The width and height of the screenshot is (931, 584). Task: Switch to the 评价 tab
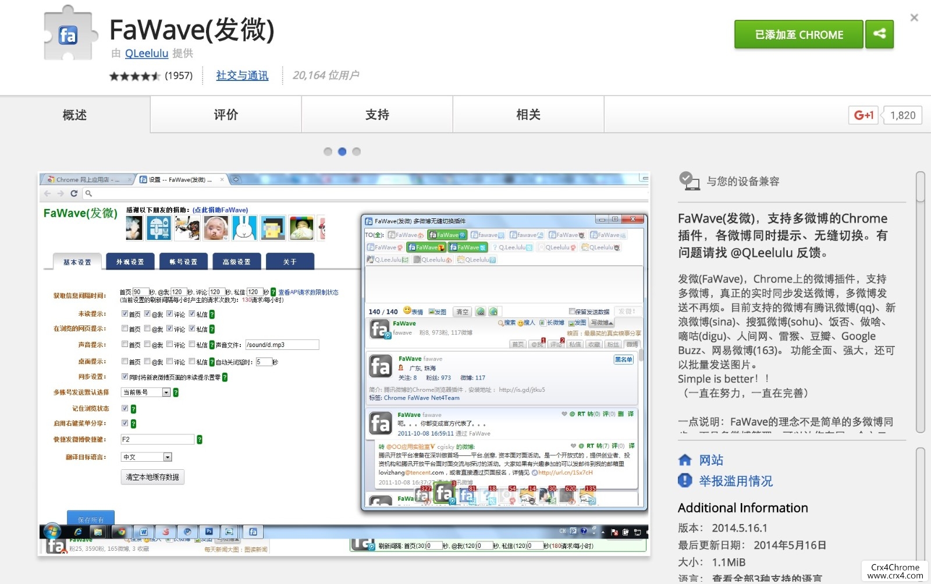[x=226, y=115]
